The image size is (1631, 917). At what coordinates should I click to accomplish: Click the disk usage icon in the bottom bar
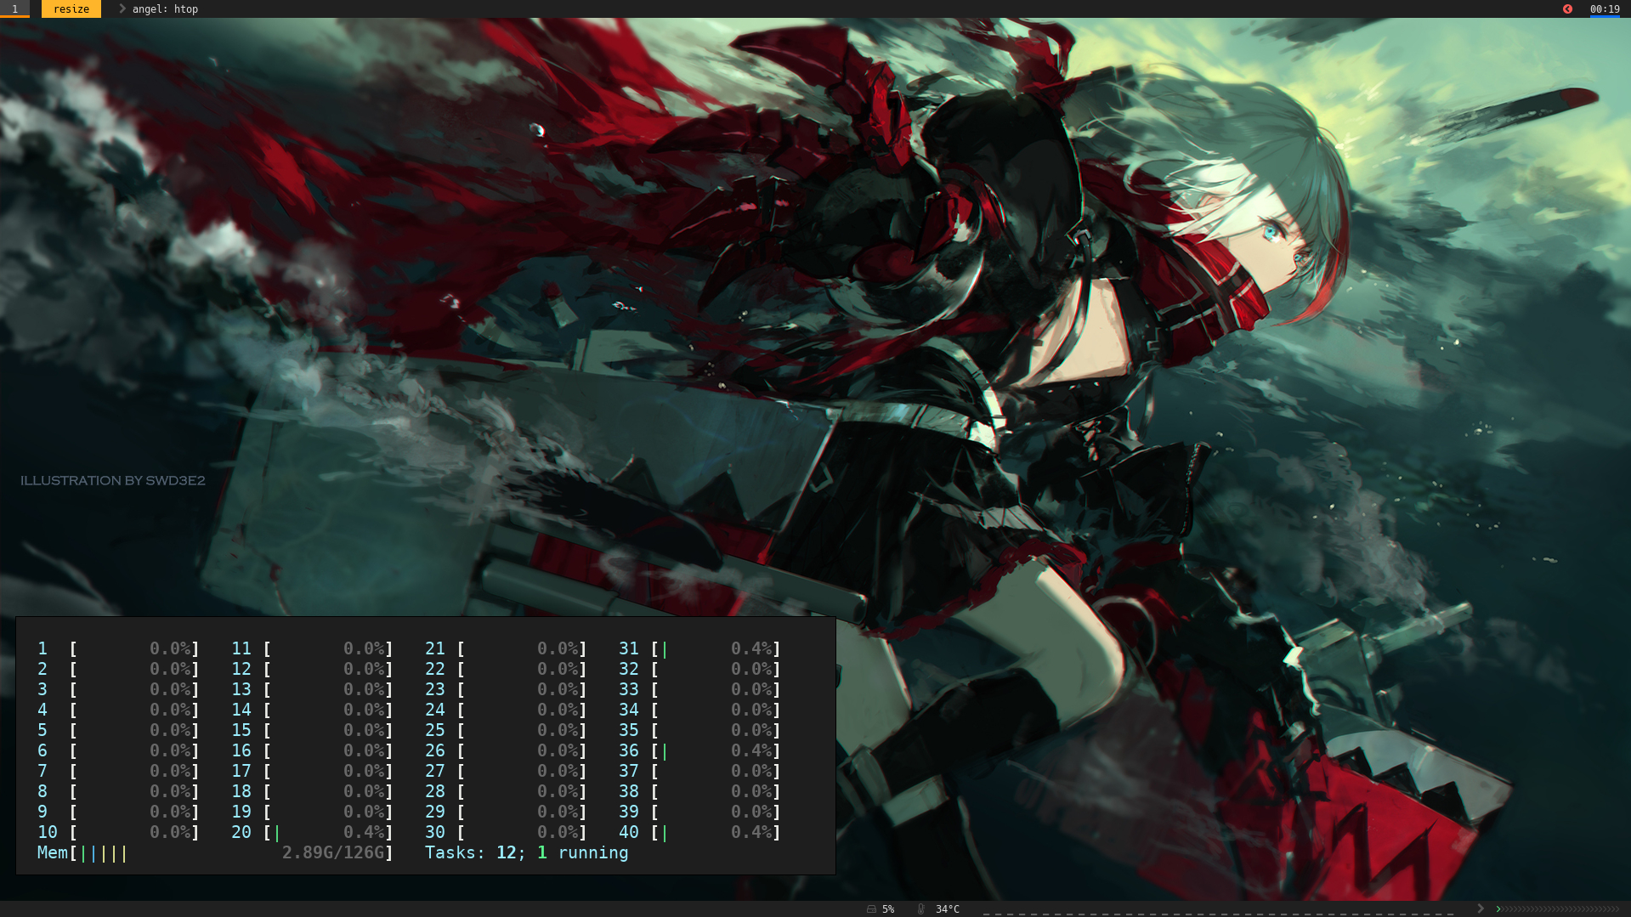871,909
